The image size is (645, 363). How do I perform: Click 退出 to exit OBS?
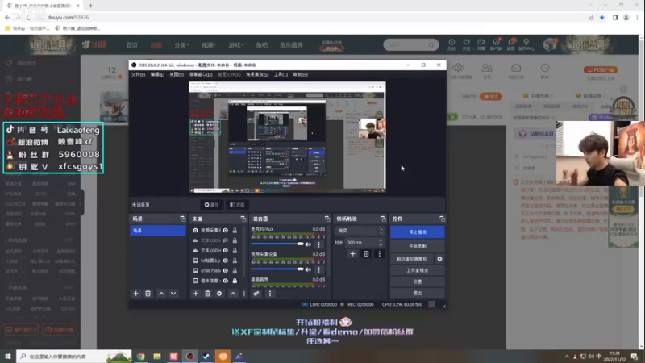[x=418, y=293]
